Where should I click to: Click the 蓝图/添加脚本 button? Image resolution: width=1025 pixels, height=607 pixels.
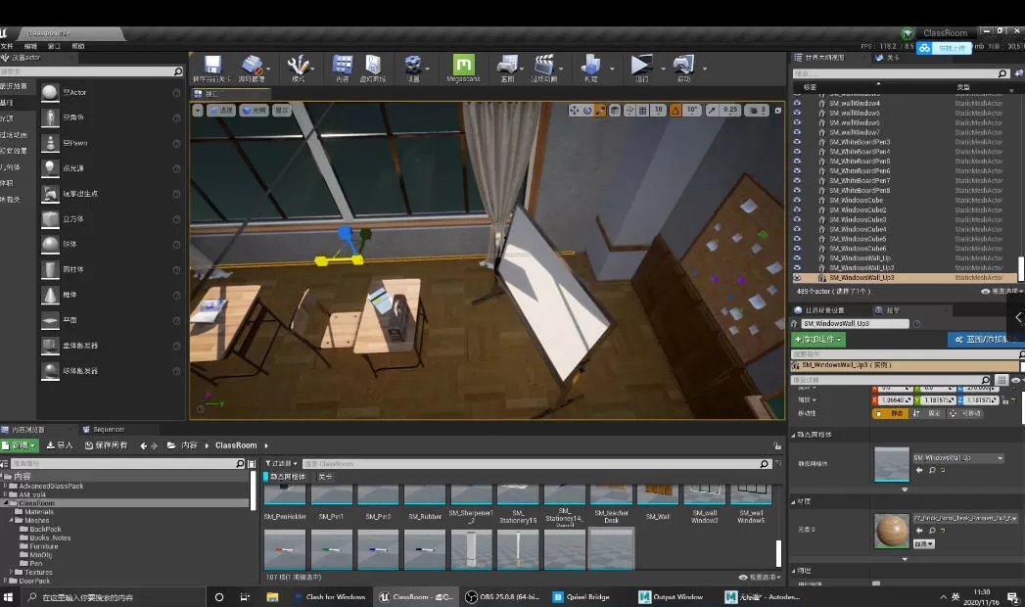coord(984,339)
